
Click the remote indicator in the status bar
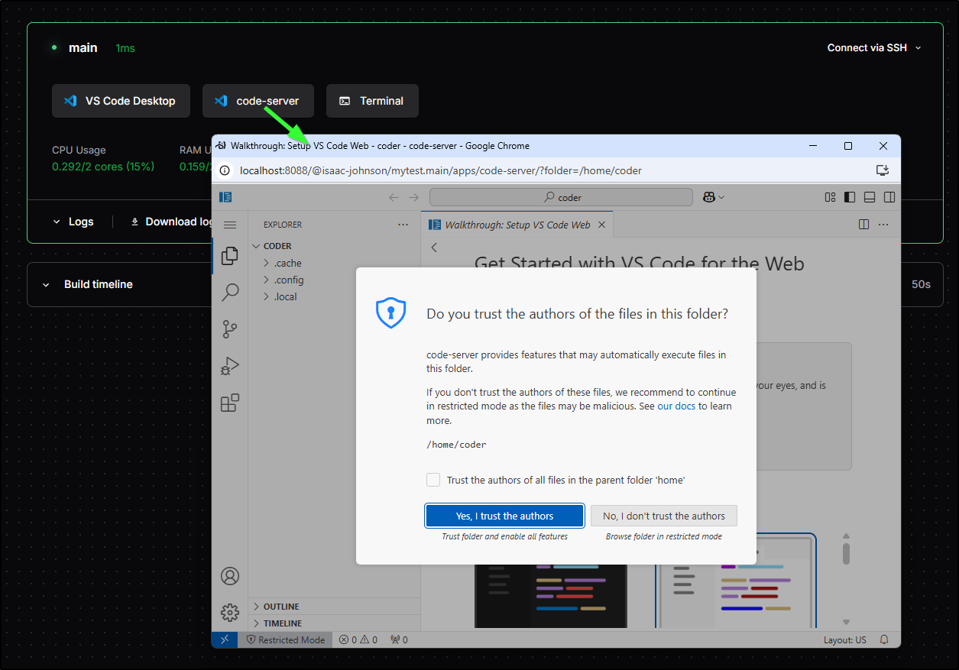coord(225,639)
